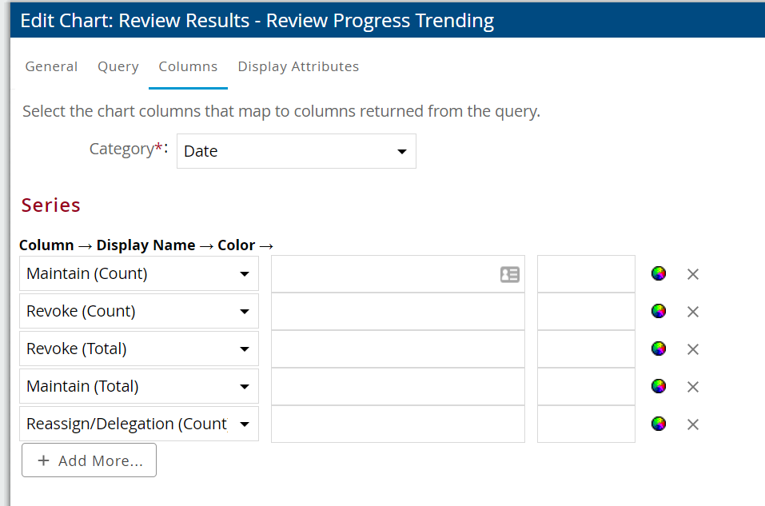Delete the Revoke (Count) series row
This screenshot has height=506, width=765.
point(693,312)
